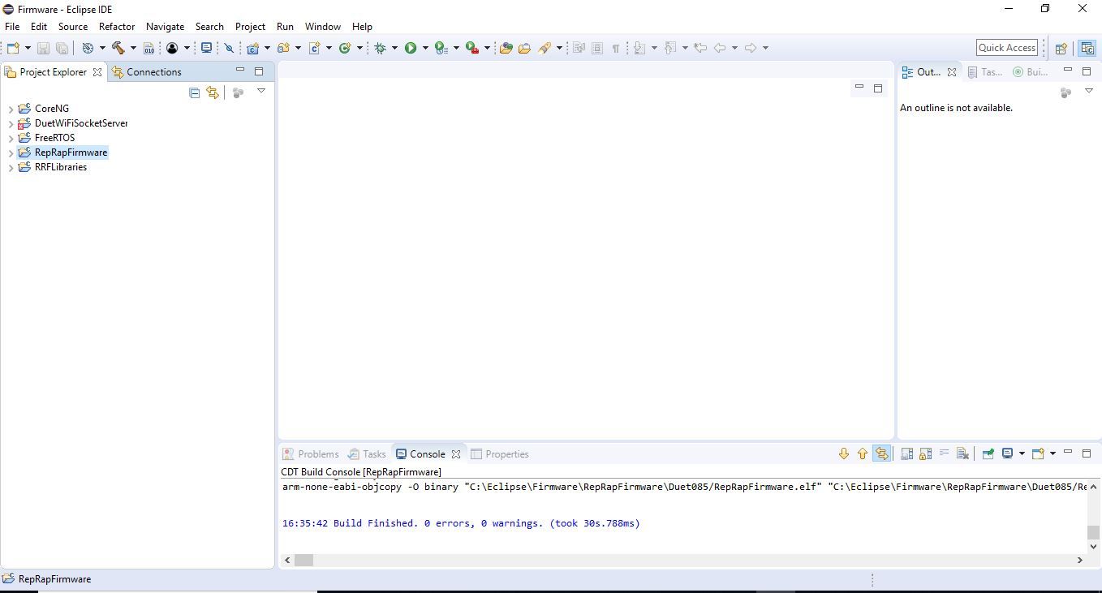The height and width of the screenshot is (593, 1102).
Task: Switch to the Problems tab
Action: 311,454
